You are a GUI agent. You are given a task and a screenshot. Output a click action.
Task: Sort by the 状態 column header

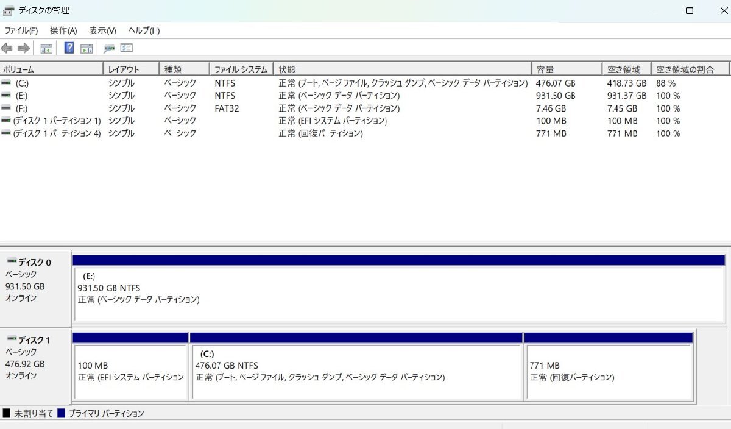point(402,69)
